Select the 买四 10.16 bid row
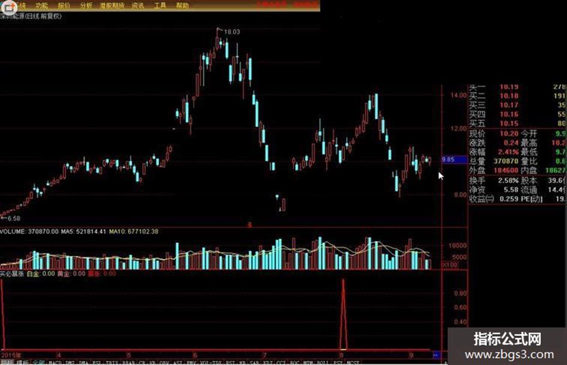567x365 pixels. [x=517, y=114]
